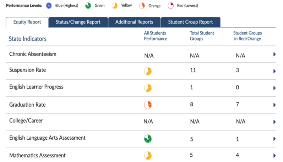The width and height of the screenshot is (283, 162).
Task: Expand the Suspension Rate row arrow
Action: [274, 71]
